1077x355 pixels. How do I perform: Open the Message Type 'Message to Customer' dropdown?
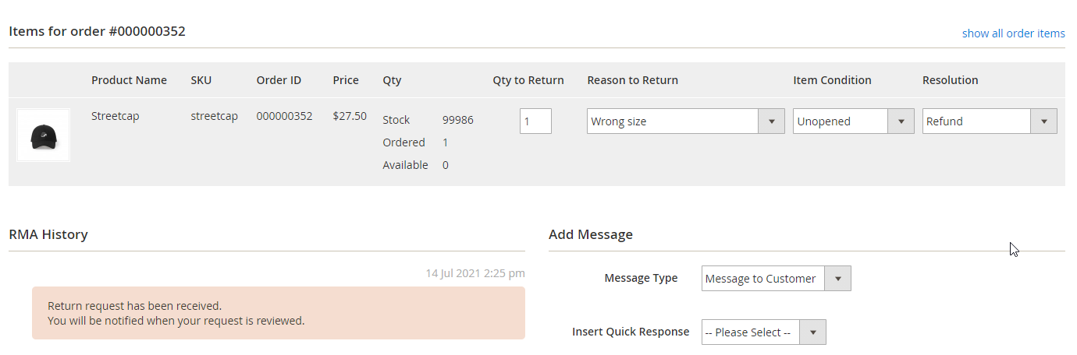tap(776, 278)
